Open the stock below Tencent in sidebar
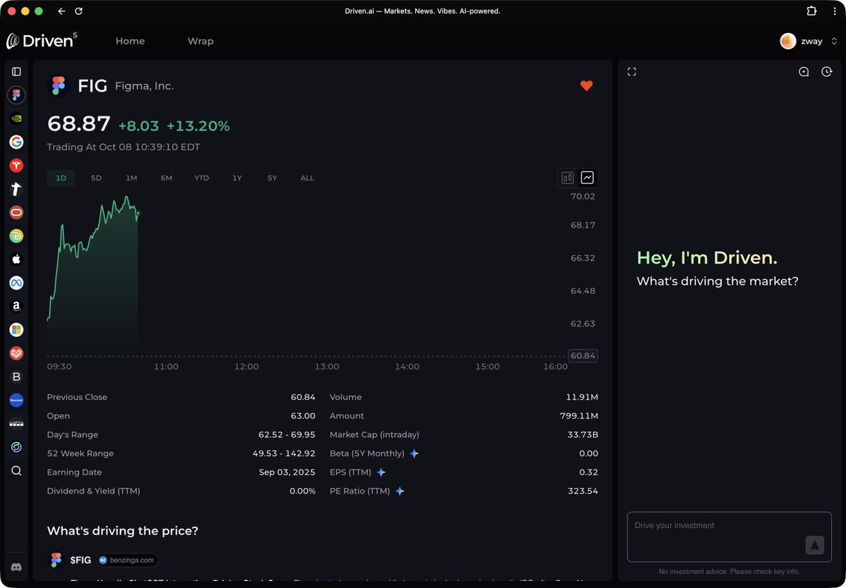 16,424
